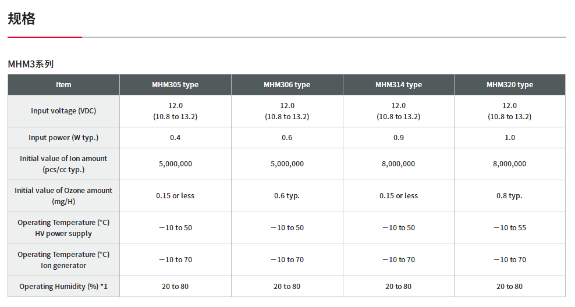Select MHM314 HV supply −10 to 50
Image resolution: width=575 pixels, height=307 pixels.
(x=399, y=228)
